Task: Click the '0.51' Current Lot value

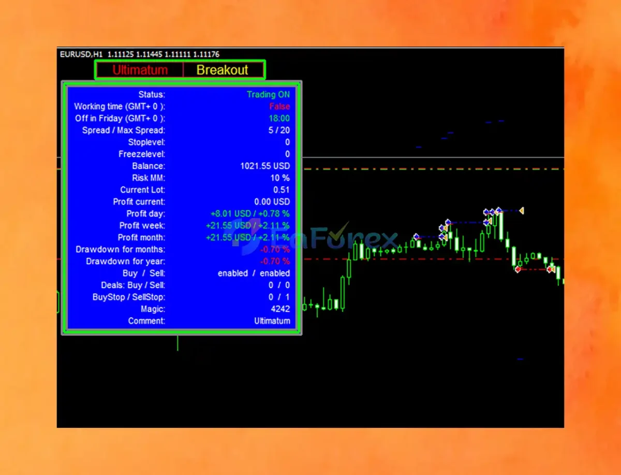Action: pyautogui.click(x=282, y=190)
